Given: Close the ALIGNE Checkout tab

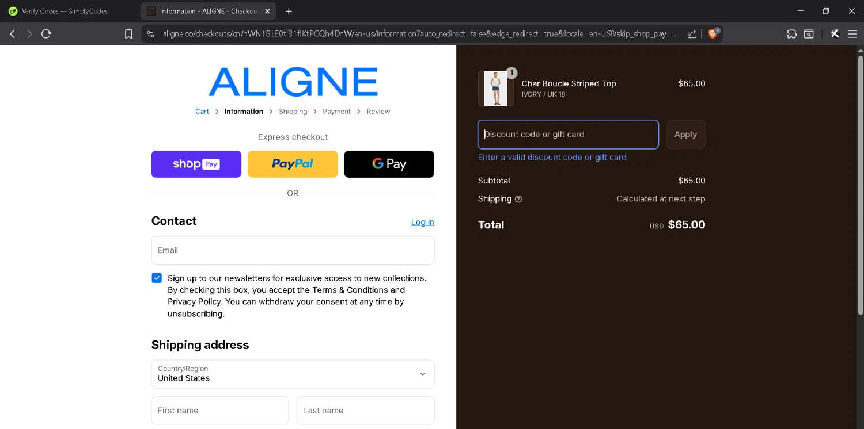Looking at the screenshot, I should click(x=267, y=11).
